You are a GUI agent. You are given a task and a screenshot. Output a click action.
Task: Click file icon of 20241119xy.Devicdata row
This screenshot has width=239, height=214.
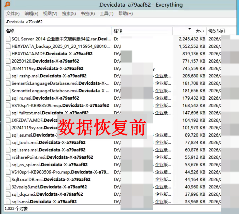(x=8, y=69)
